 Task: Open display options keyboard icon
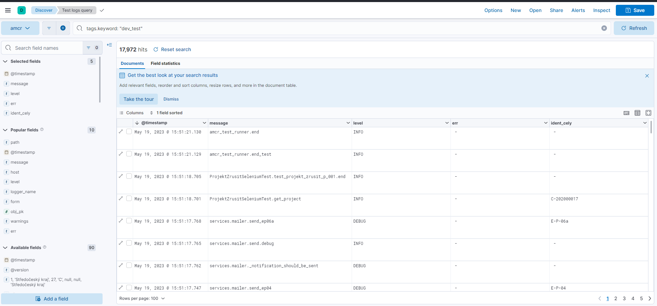[626, 113]
